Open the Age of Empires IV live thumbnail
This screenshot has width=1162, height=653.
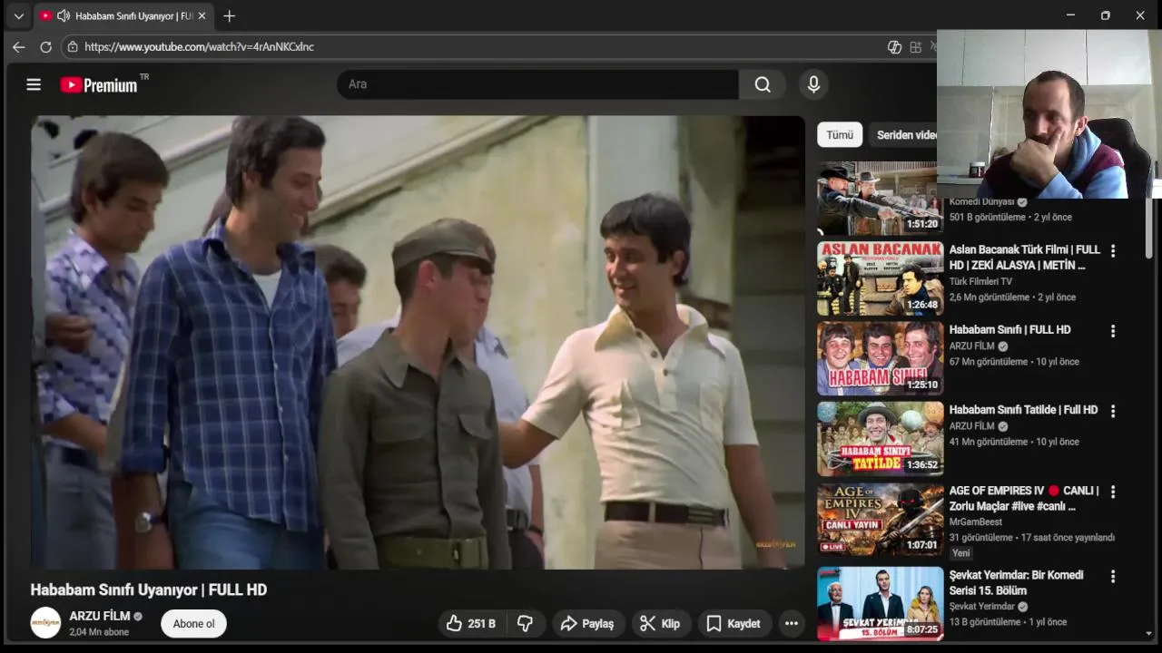pyautogui.click(x=881, y=519)
